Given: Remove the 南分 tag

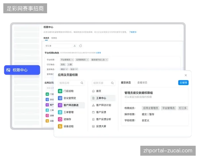Looking at the screenshot, I should click(x=67, y=69).
